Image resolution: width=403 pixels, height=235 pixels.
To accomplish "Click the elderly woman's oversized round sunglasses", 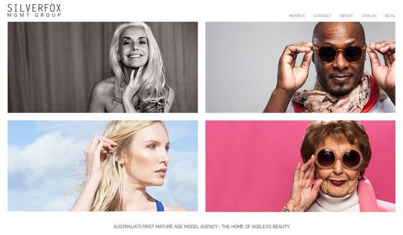I will [339, 158].
